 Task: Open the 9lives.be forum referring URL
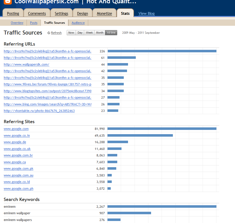pyautogui.click(x=48, y=84)
